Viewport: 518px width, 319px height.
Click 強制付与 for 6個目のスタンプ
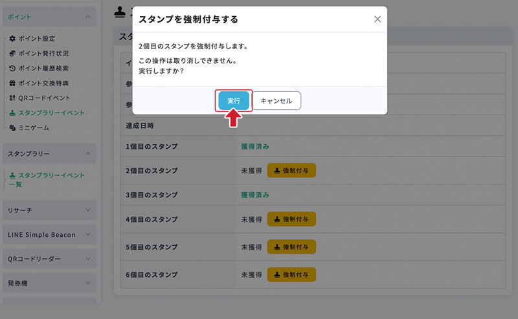291,274
